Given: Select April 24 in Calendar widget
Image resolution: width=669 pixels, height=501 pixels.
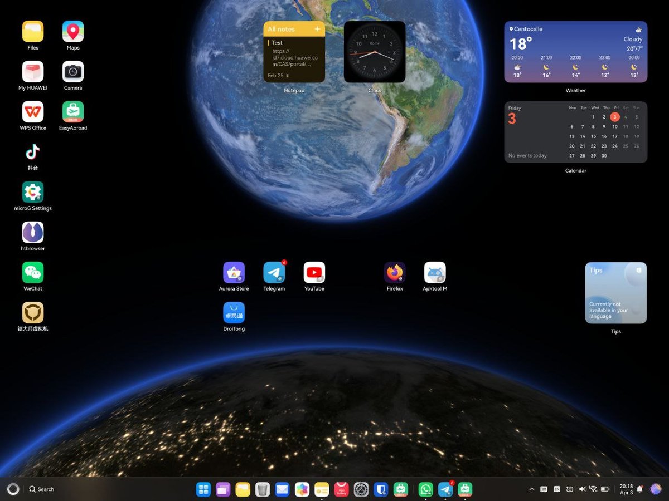Looking at the screenshot, I should click(x=615, y=146).
